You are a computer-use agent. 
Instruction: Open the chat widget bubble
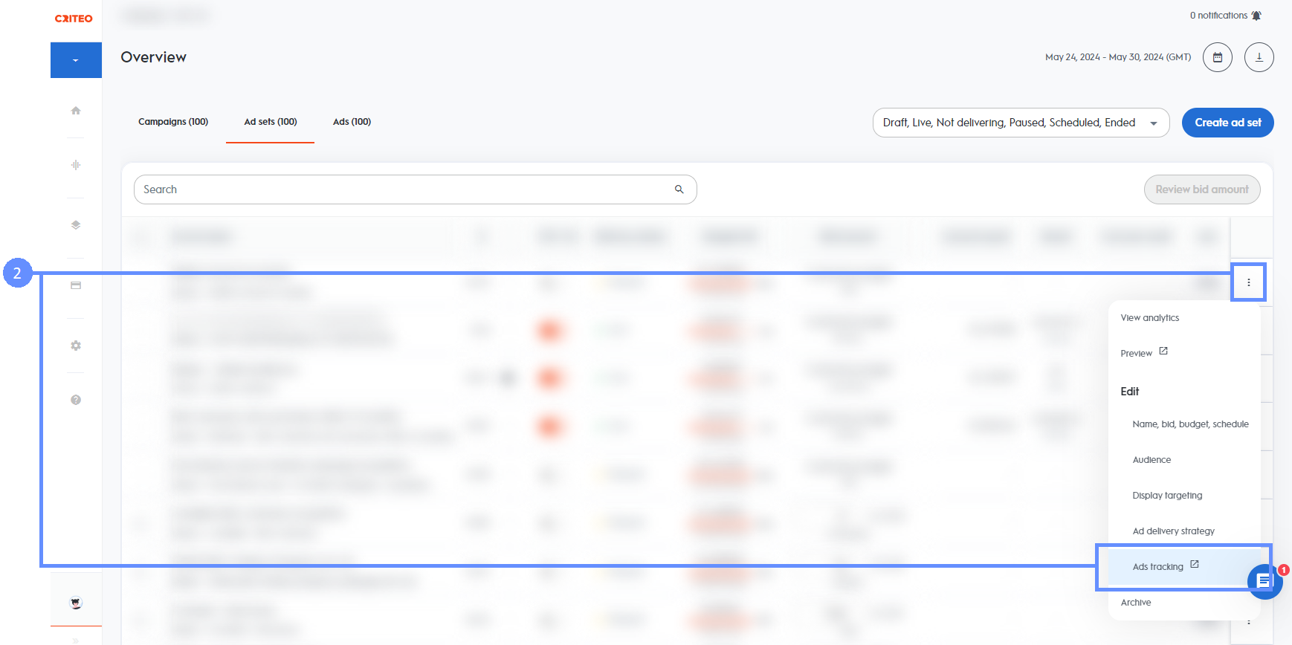point(1264,581)
